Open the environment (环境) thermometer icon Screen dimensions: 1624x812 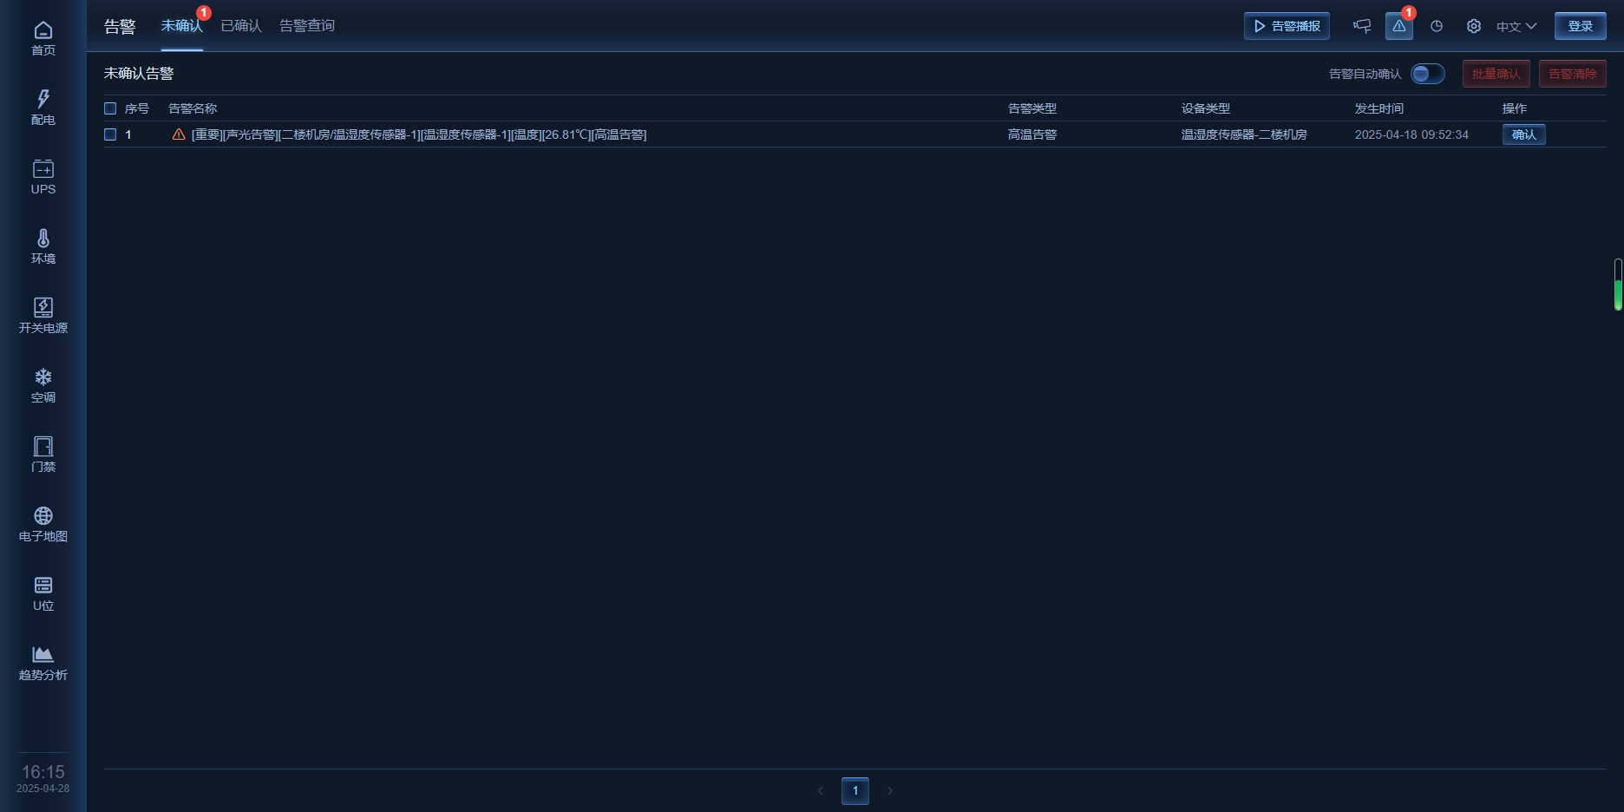[x=43, y=239]
